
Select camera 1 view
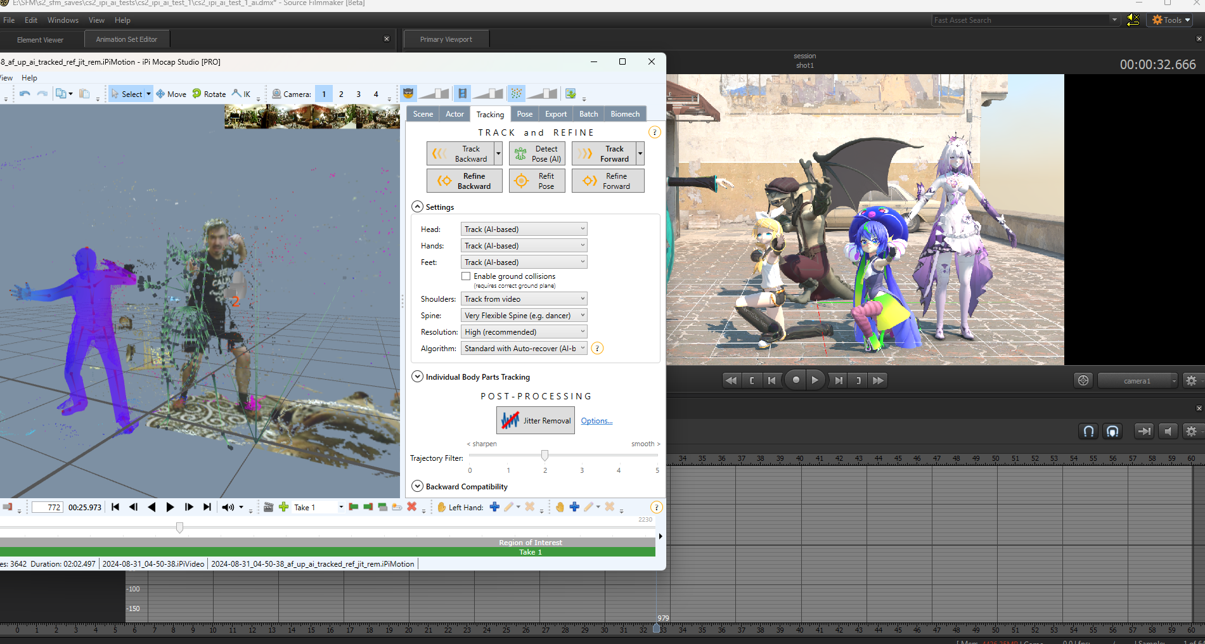coord(324,94)
